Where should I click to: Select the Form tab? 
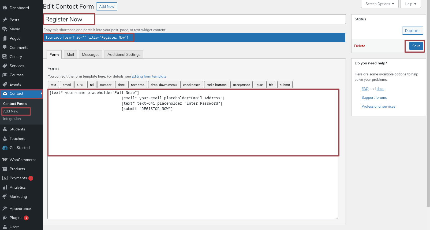click(54, 54)
